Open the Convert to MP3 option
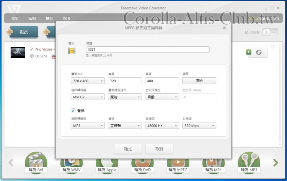Screen dimensions: 287x181 click(249, 163)
